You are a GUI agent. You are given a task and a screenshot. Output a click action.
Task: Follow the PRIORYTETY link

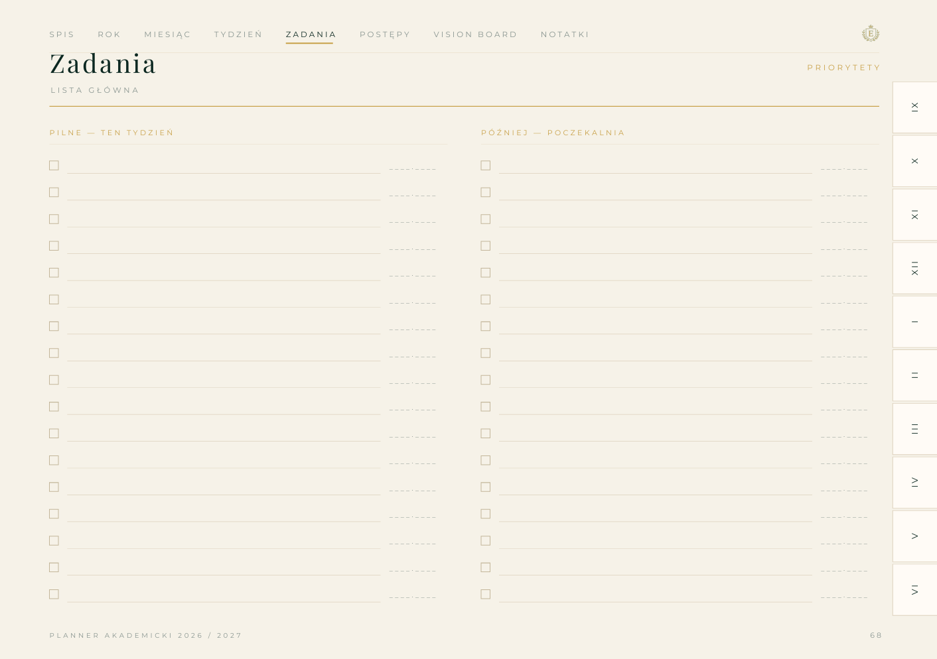[843, 68]
